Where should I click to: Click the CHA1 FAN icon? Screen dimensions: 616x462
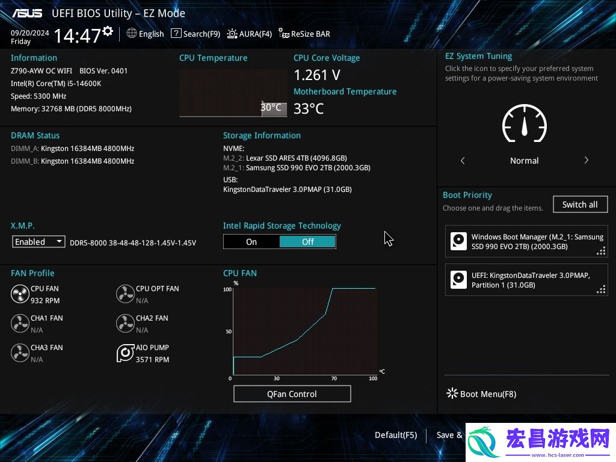(20, 323)
